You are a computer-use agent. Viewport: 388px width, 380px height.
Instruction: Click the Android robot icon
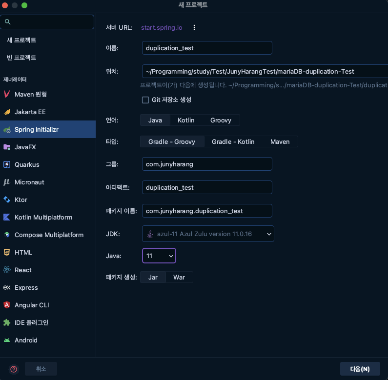point(7,340)
